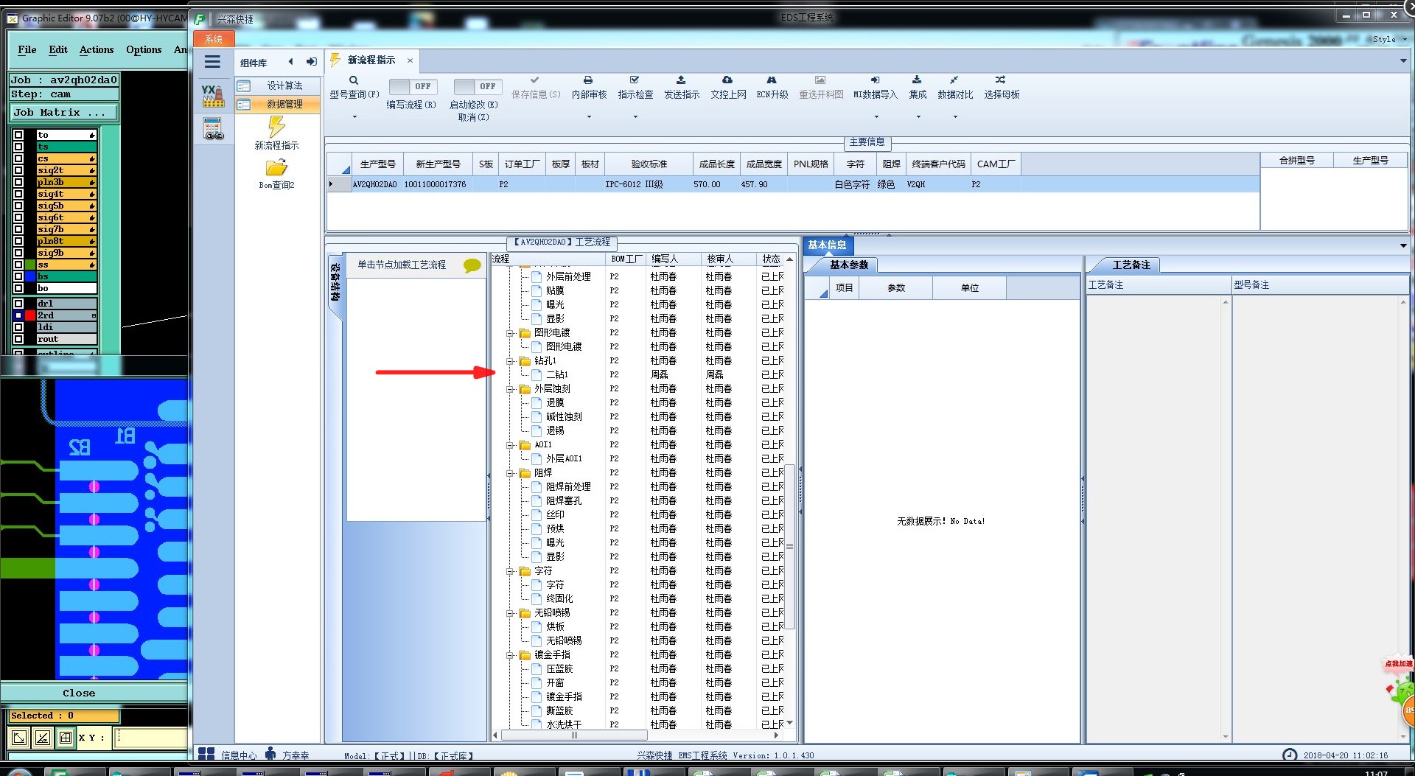Click the calculator link sidebar icon
The width and height of the screenshot is (1415, 776).
[214, 130]
